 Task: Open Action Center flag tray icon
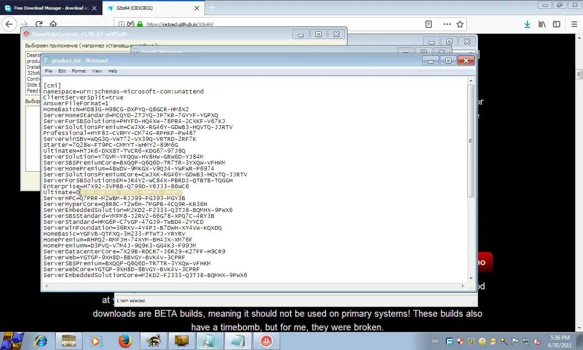[x=516, y=341]
